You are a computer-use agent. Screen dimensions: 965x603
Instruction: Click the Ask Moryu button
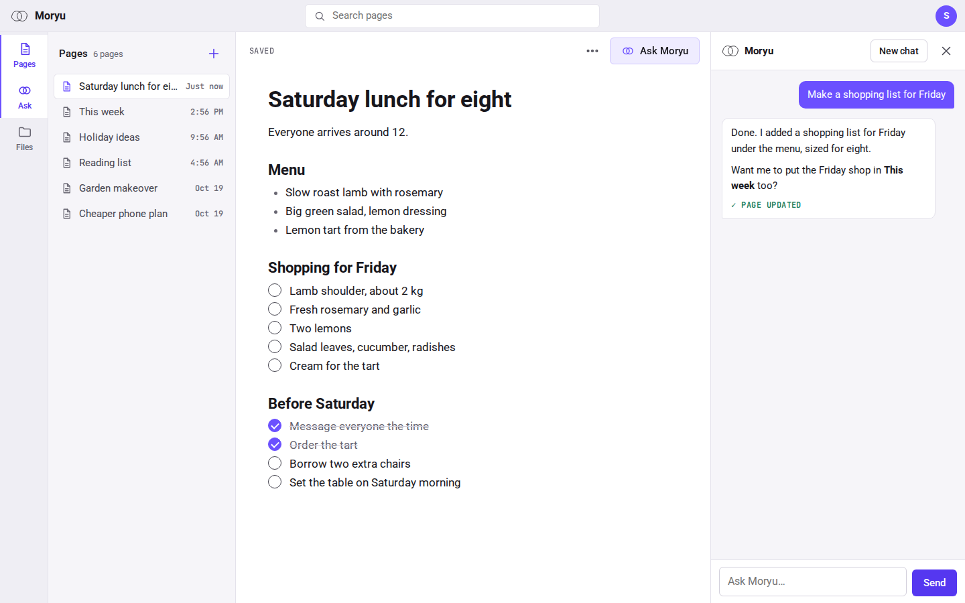pos(655,51)
